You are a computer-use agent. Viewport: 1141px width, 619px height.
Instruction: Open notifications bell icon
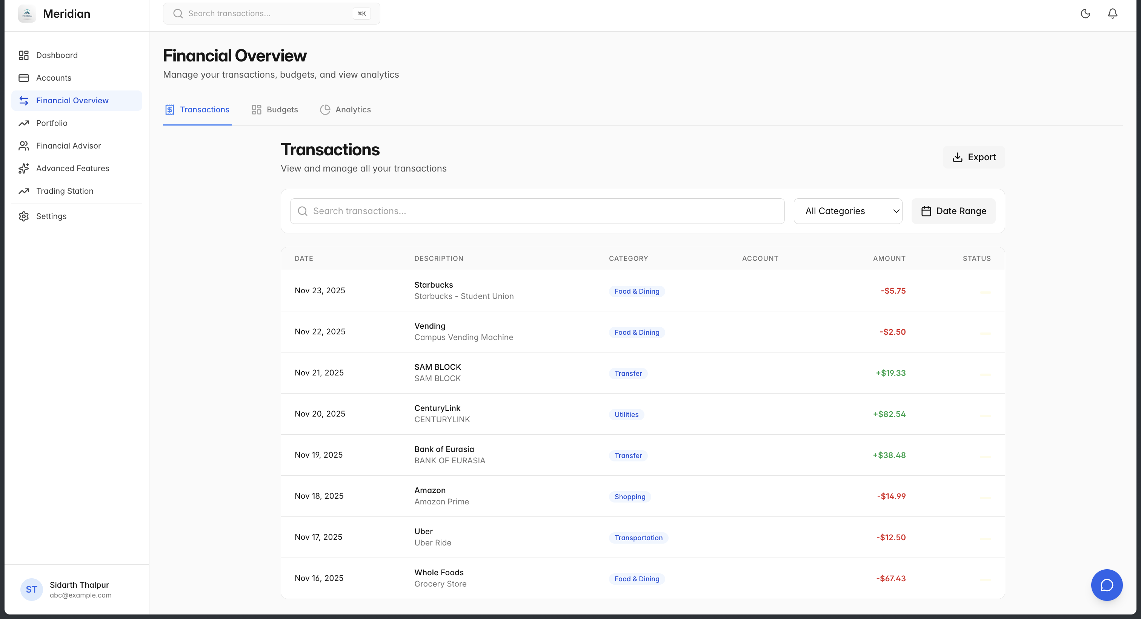click(x=1112, y=14)
